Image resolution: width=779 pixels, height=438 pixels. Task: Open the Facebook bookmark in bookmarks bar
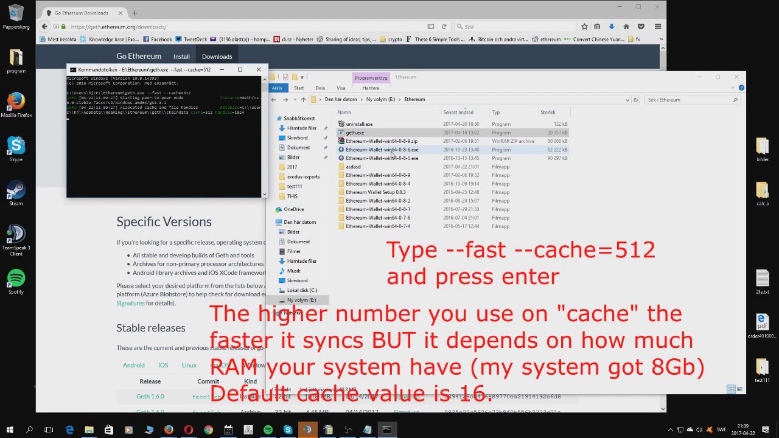pyautogui.click(x=158, y=39)
